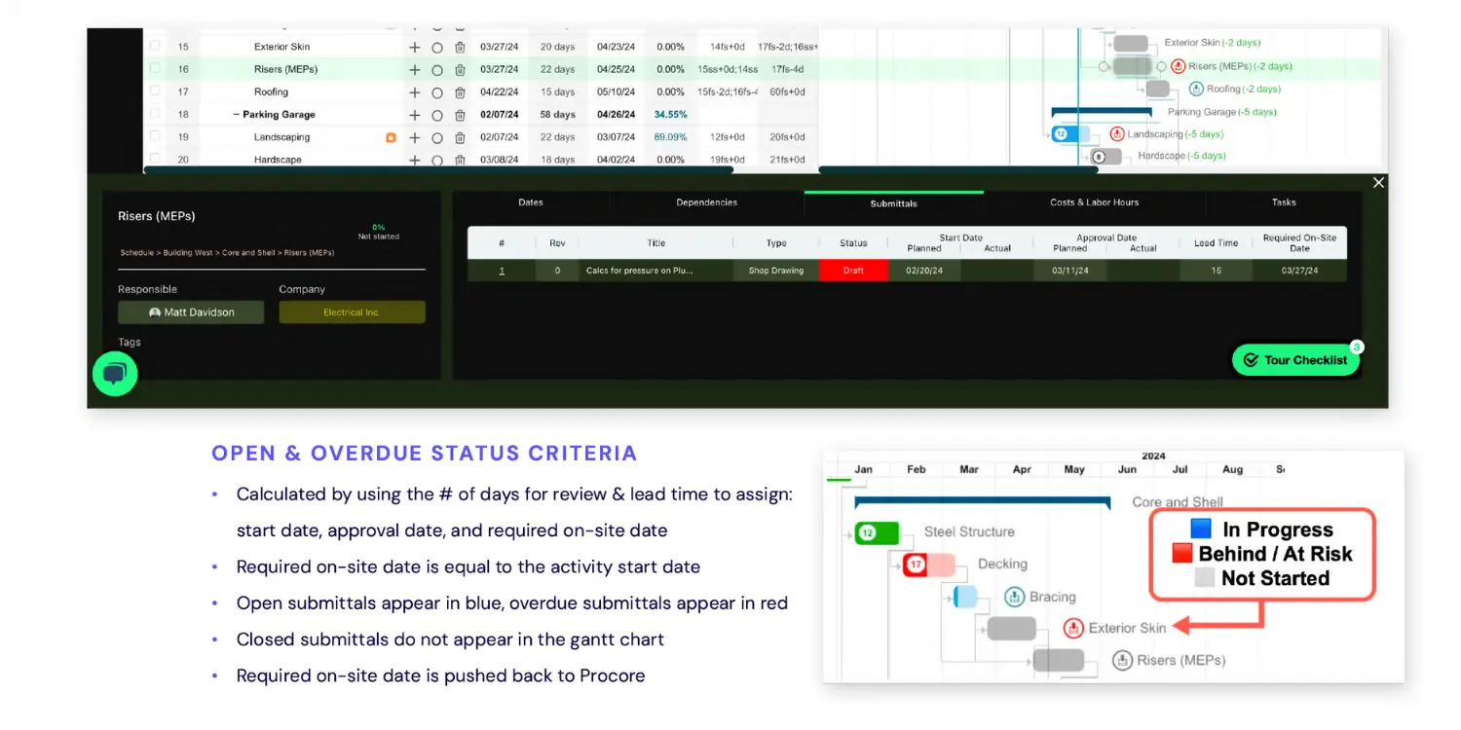The height and width of the screenshot is (730, 1461).
Task: Add an item with the plus icon on Landscaping row
Action: pyautogui.click(x=414, y=137)
